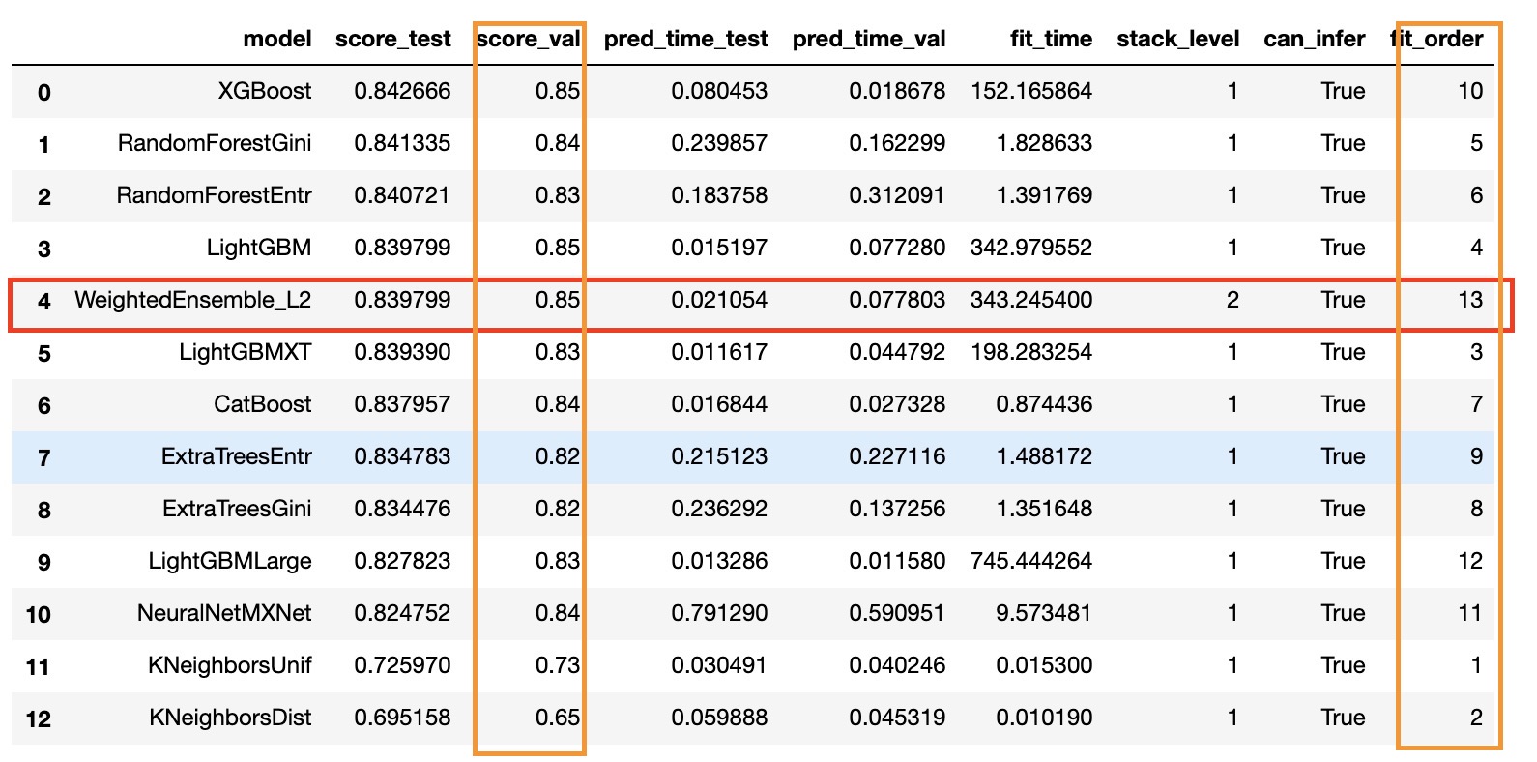Select the ExtraTreesEntr model cell
Screen dimensions: 1537x762
pos(237,456)
